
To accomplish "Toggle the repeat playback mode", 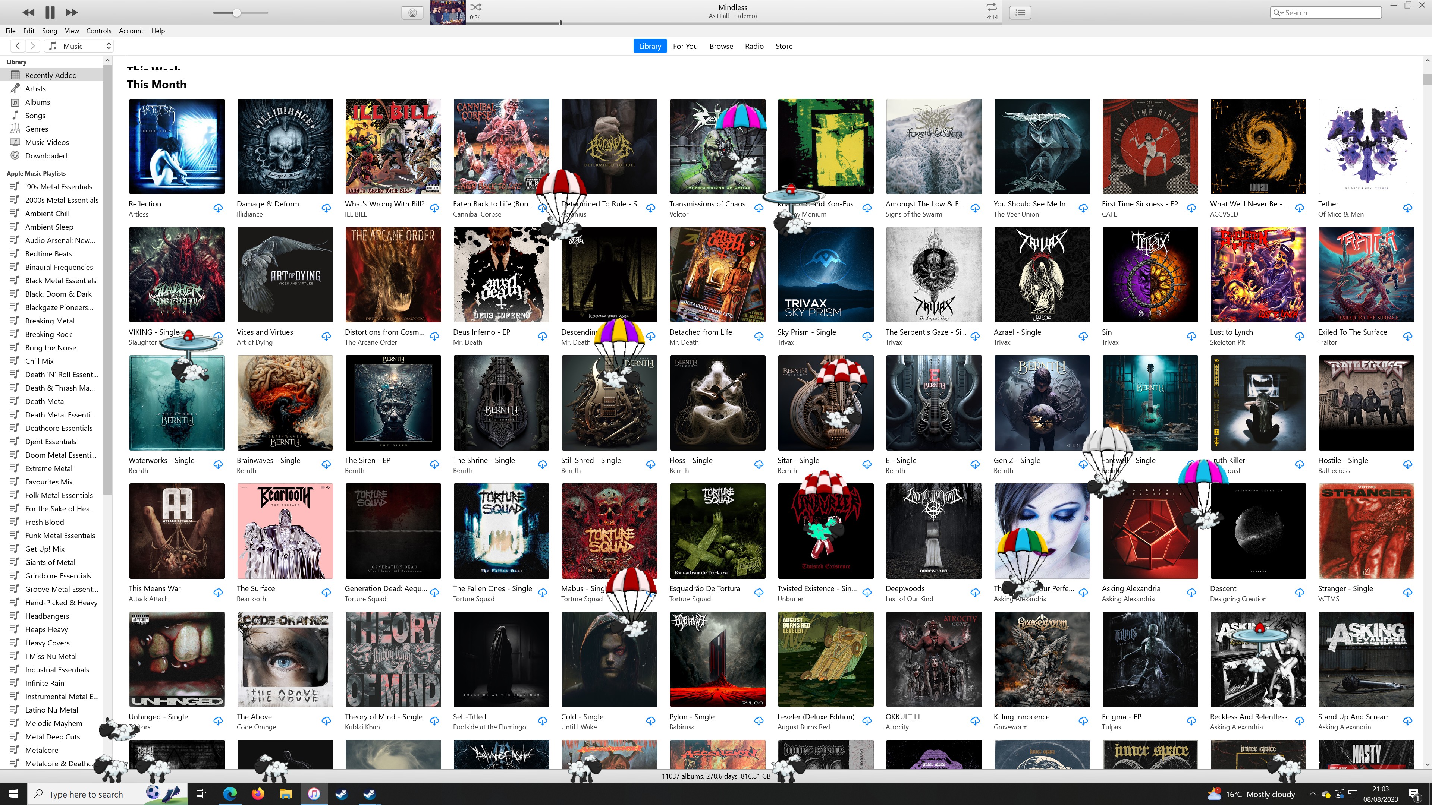I will [991, 7].
